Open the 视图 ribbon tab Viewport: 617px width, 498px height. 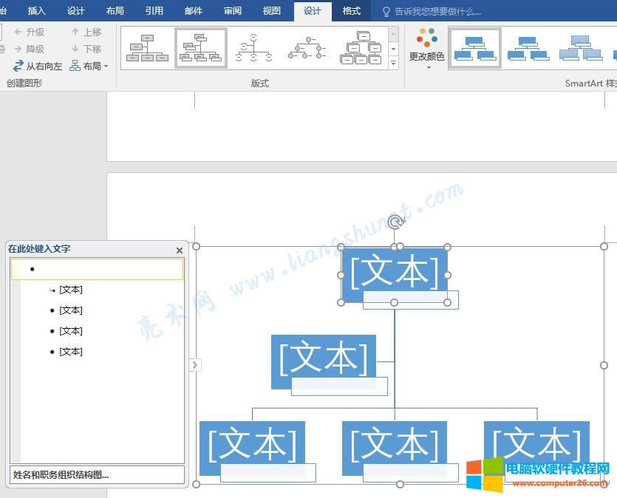click(x=272, y=11)
